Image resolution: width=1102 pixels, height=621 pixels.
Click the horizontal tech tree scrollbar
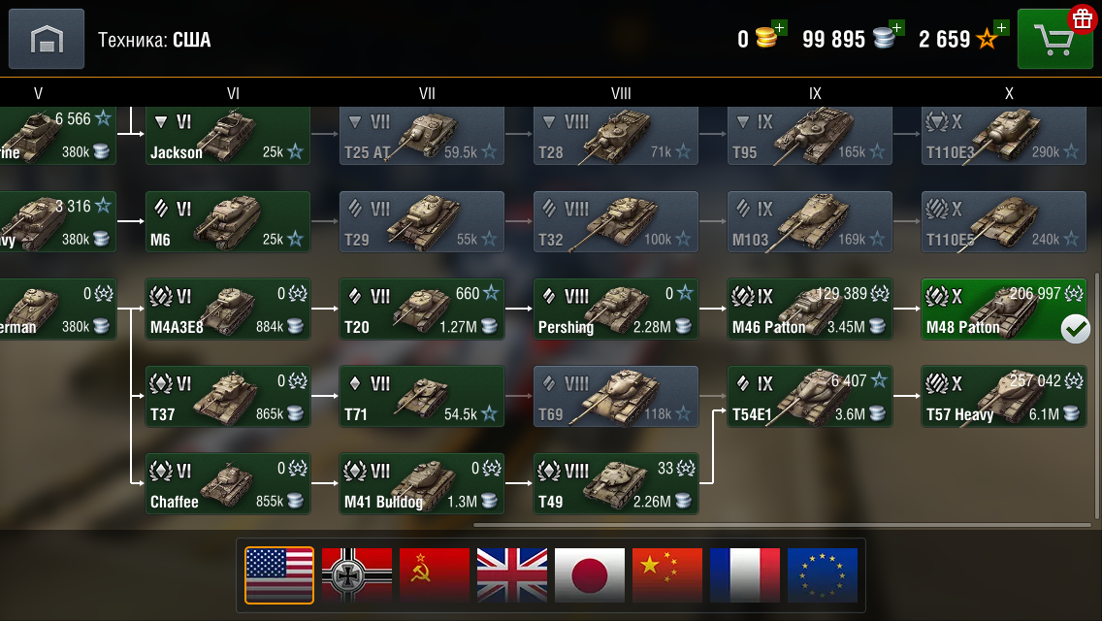click(x=782, y=525)
